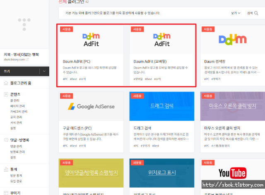The width and height of the screenshot is (265, 195).
Task: Click the 꾸미기 layout icon
Action: pyautogui.click(x=6, y=193)
